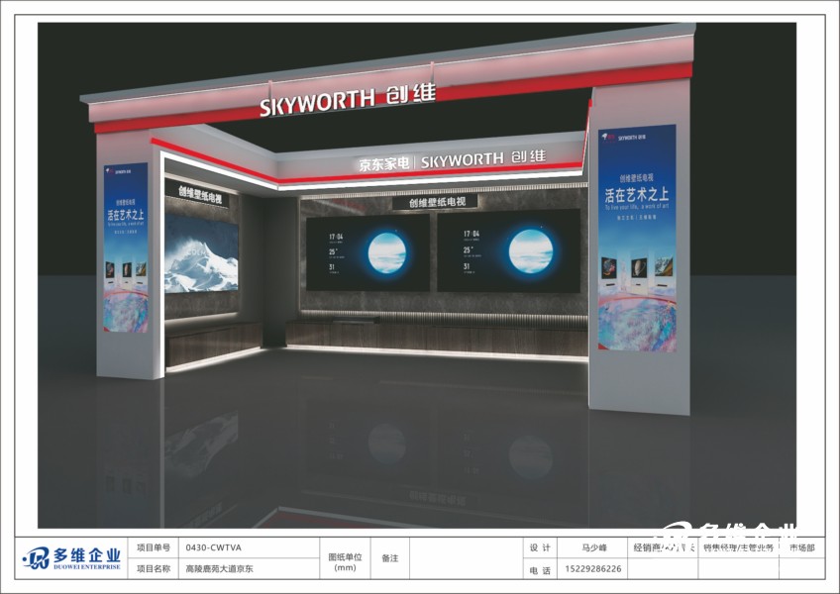840x594 pixels.
Task: Click the center '创维壁纸电视' sign above twin TVs
Action: pyautogui.click(x=437, y=202)
